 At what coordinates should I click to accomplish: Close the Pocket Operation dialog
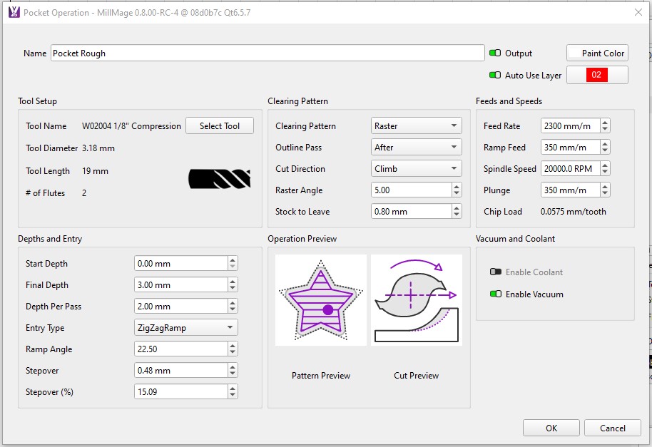[638, 12]
